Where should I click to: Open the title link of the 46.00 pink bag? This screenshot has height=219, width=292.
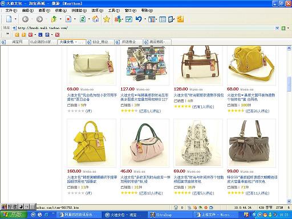[145, 179]
